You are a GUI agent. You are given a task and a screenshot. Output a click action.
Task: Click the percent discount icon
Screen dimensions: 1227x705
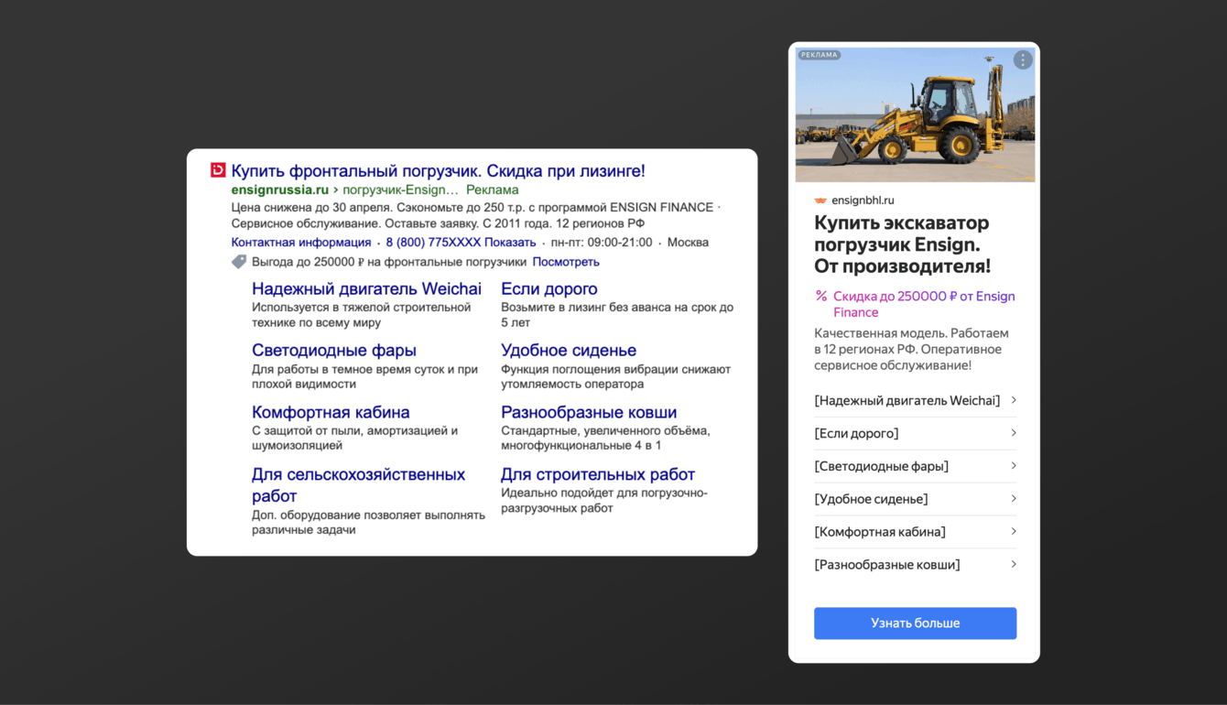coord(821,296)
